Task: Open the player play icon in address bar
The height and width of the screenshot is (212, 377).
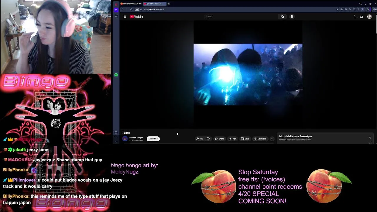Action: pos(350,9)
